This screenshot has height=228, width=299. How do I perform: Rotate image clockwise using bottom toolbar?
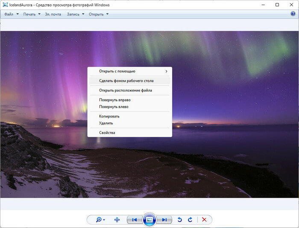[x=190, y=219]
